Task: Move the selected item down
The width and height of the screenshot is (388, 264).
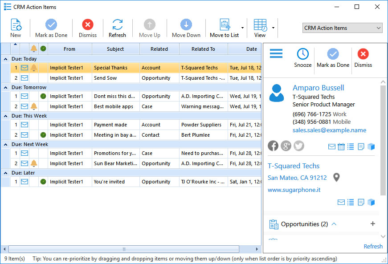Action: point(186,28)
